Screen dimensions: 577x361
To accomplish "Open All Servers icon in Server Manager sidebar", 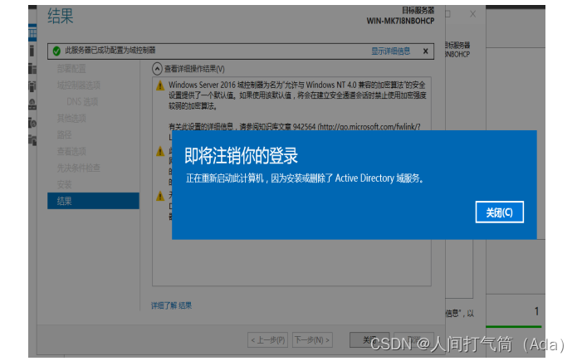I will (32, 68).
